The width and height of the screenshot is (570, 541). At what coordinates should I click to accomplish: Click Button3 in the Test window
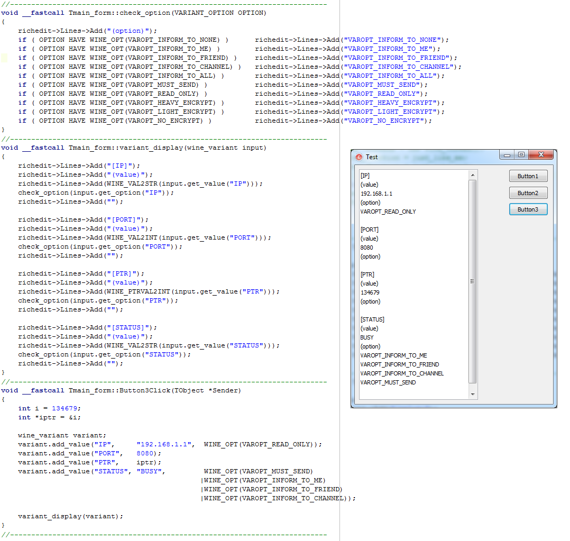528,209
